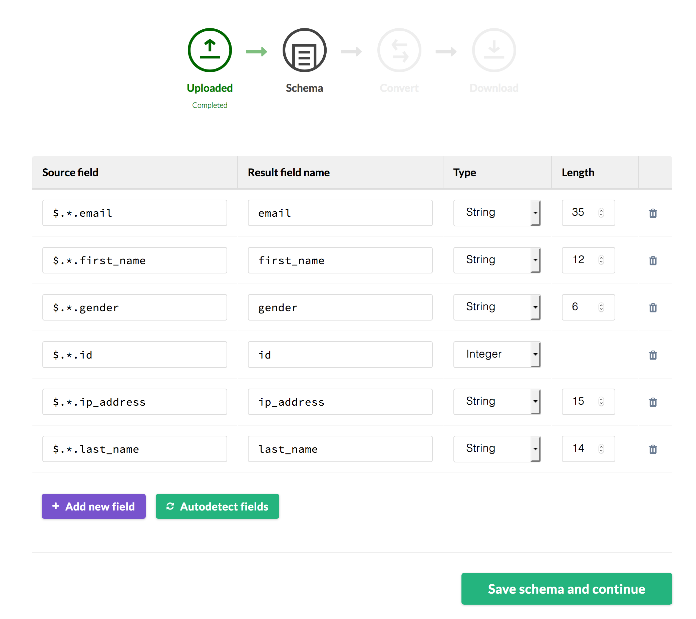Click the green Uploaded step icon

click(209, 50)
